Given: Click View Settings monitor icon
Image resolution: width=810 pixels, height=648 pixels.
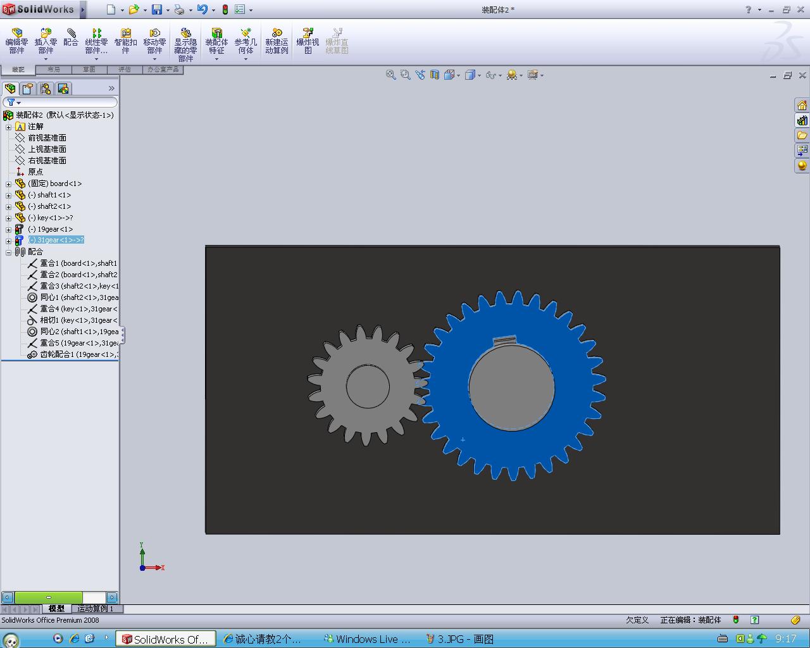Looking at the screenshot, I should point(532,75).
